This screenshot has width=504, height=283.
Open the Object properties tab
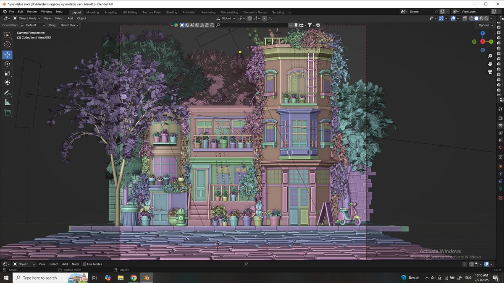500,166
